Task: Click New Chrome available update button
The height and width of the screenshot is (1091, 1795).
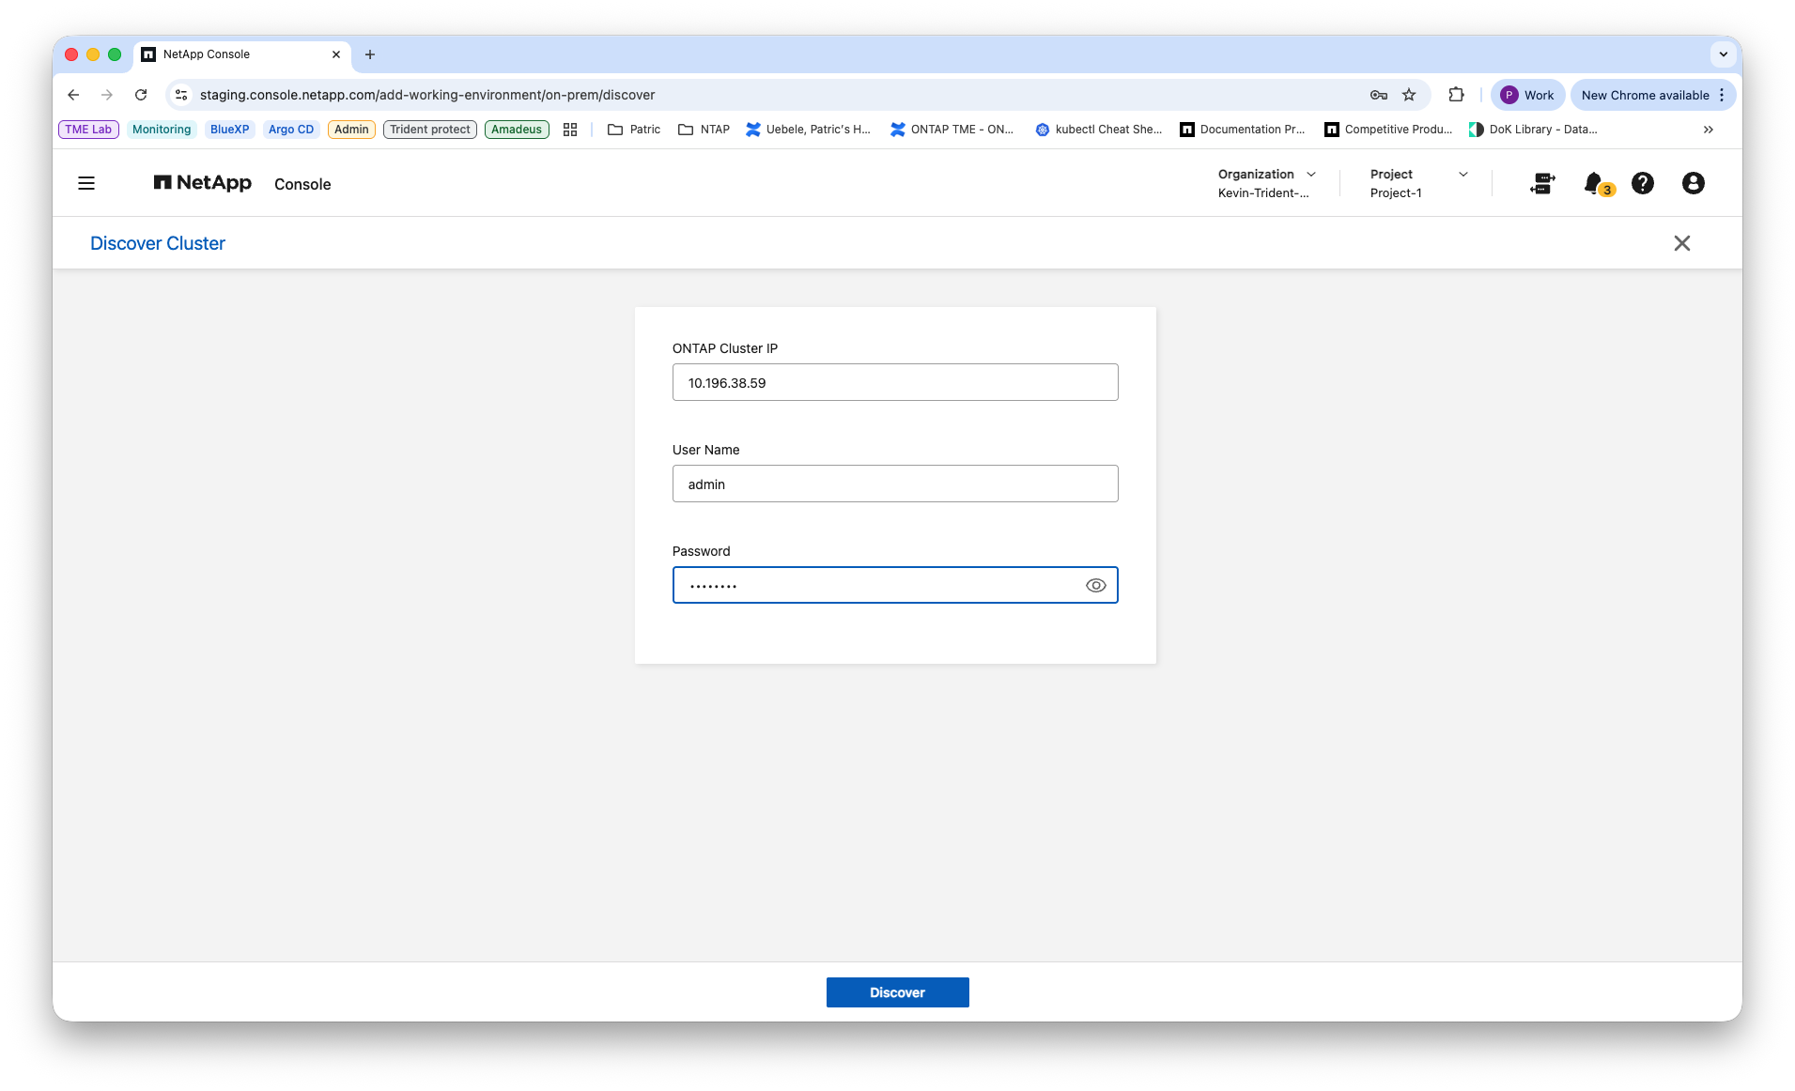Action: click(1652, 95)
